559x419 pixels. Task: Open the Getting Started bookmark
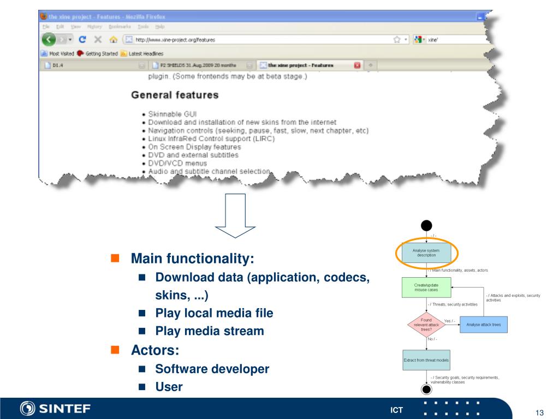coord(97,53)
